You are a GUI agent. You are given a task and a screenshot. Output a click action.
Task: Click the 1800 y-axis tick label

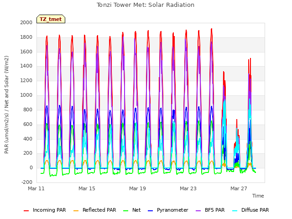tap(26, 37)
